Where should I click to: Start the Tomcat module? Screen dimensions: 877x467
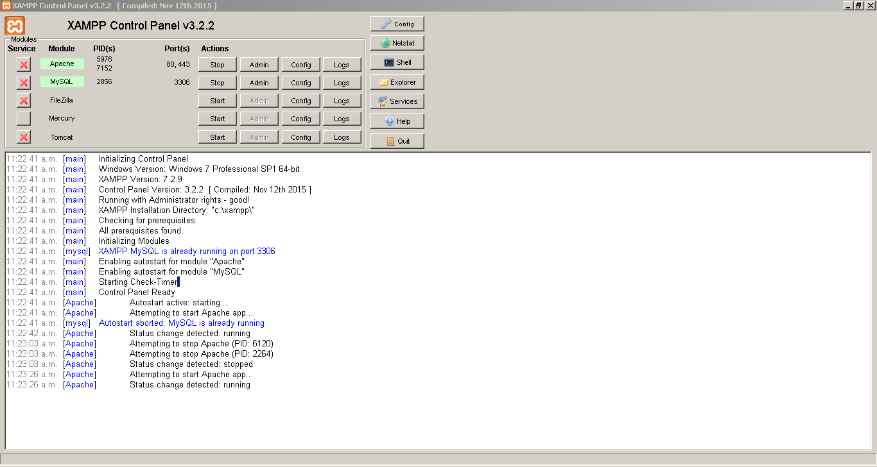(x=217, y=137)
